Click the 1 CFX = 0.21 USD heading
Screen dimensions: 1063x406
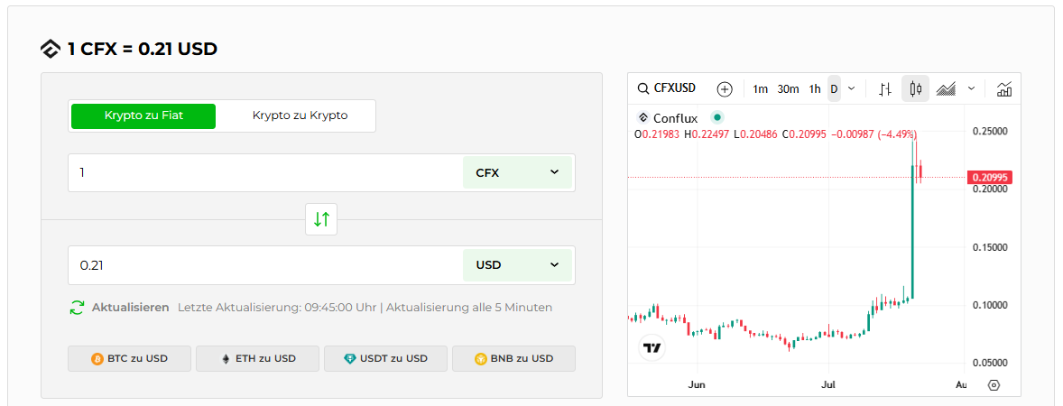[143, 50]
